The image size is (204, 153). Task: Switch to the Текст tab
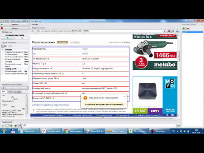click(10, 92)
